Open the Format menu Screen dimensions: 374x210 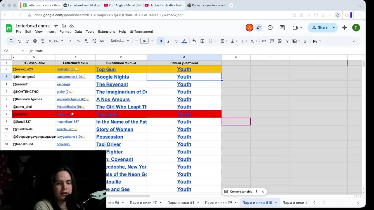tap(65, 32)
